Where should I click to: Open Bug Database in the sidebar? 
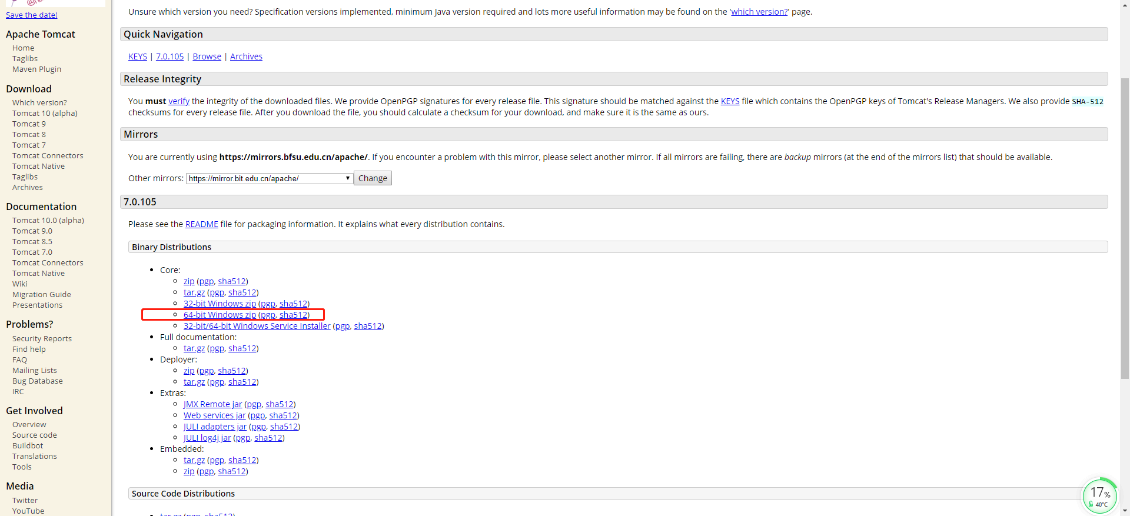pyautogui.click(x=38, y=381)
